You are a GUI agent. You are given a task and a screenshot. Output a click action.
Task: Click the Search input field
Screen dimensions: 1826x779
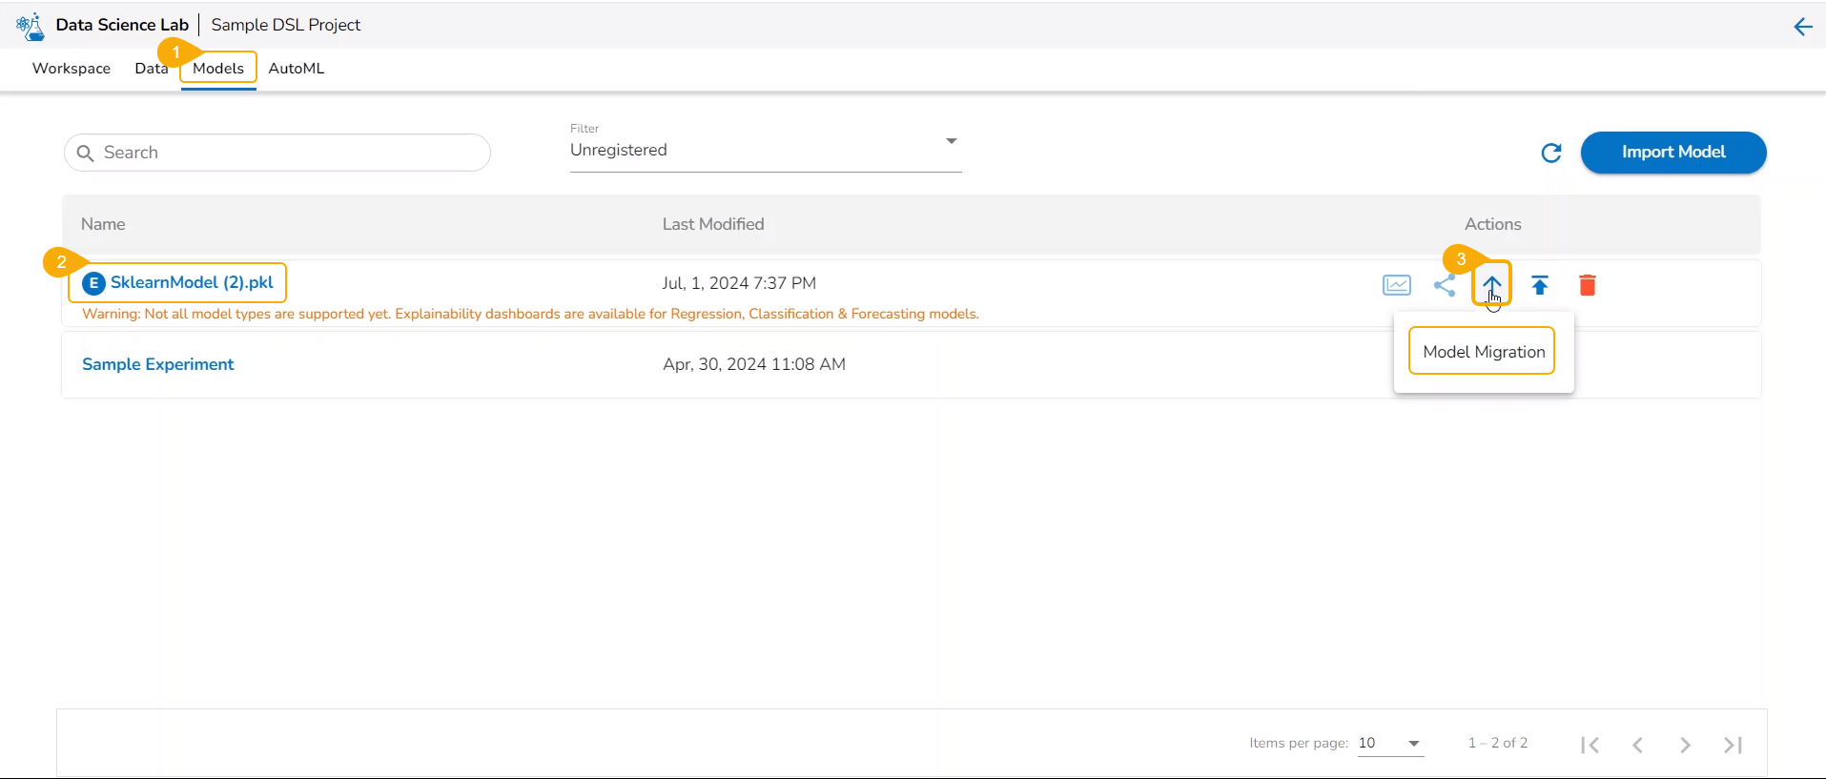[286, 153]
